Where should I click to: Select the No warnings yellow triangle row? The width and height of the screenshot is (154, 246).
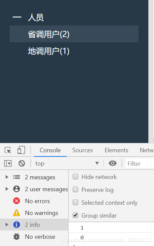point(34,213)
